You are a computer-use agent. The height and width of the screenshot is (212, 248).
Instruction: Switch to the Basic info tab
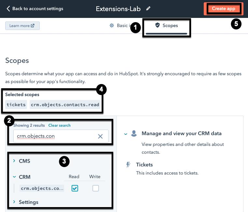120,25
